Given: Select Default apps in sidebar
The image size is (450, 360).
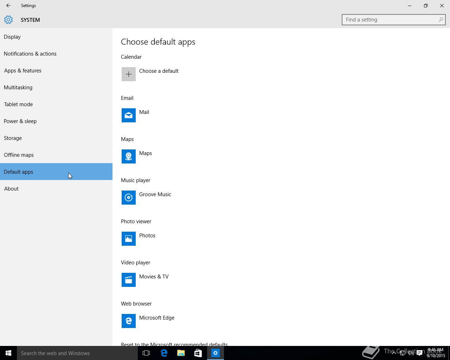Looking at the screenshot, I should [x=56, y=172].
